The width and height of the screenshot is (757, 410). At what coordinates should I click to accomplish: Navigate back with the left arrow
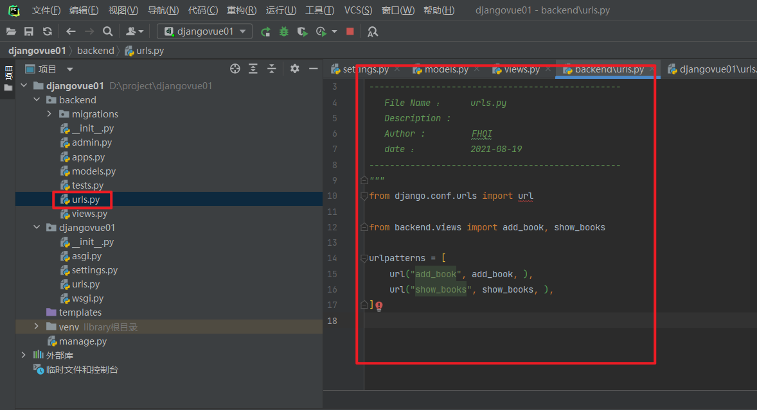tap(71, 32)
